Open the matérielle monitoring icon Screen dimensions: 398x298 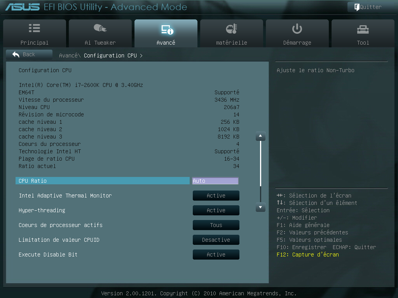click(x=231, y=28)
